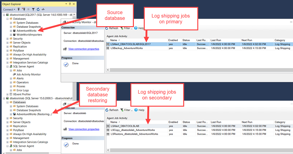Select dbatoolslab\SQL2017 server node
293x154 pixels.
(41, 15)
